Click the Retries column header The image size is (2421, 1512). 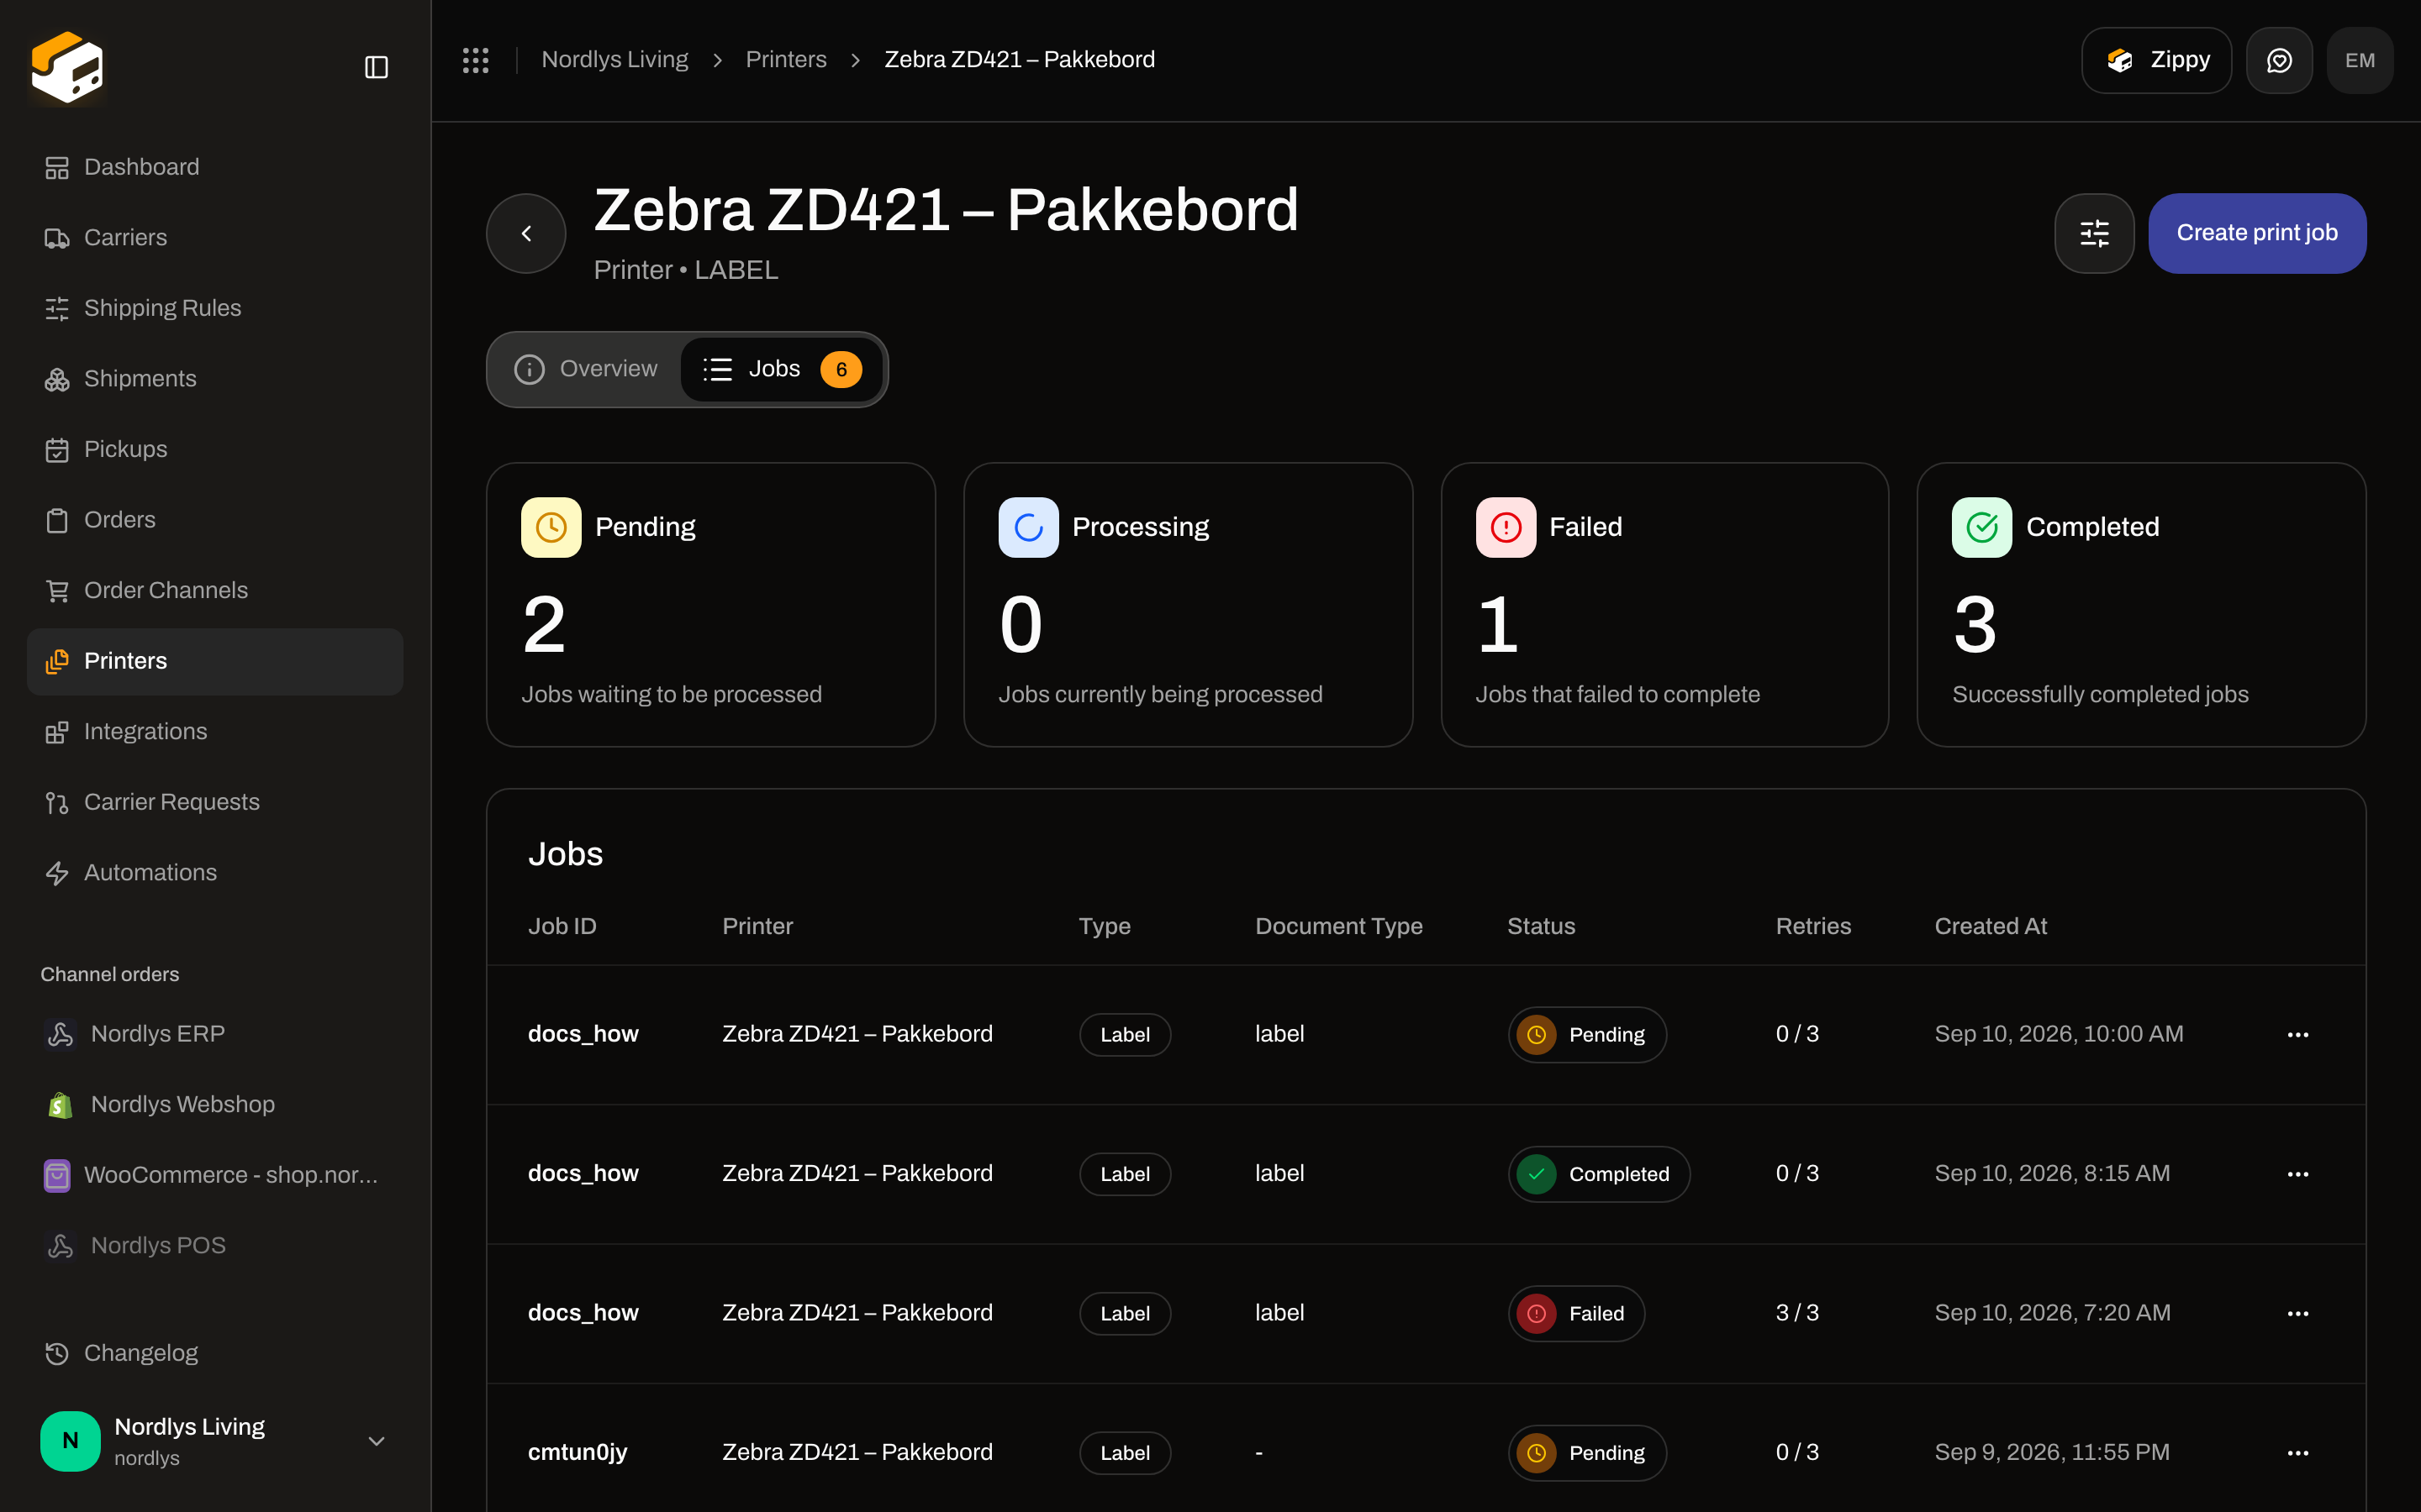click(1812, 926)
